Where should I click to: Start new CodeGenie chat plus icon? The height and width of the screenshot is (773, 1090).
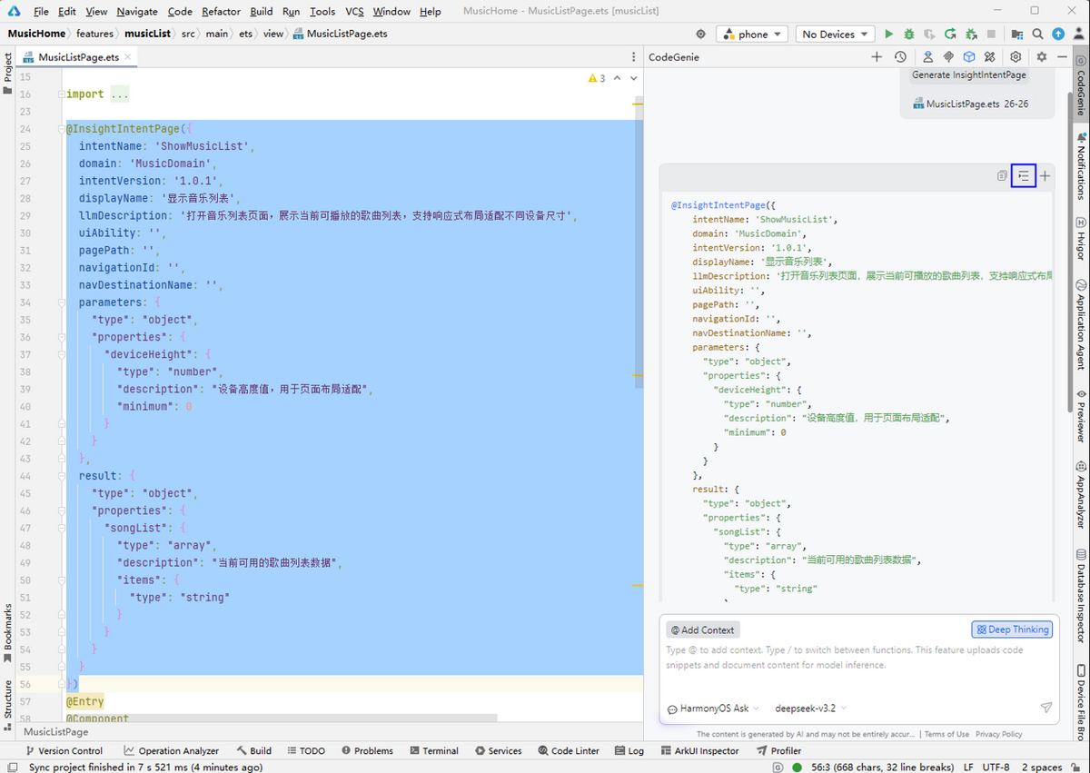pyautogui.click(x=877, y=57)
